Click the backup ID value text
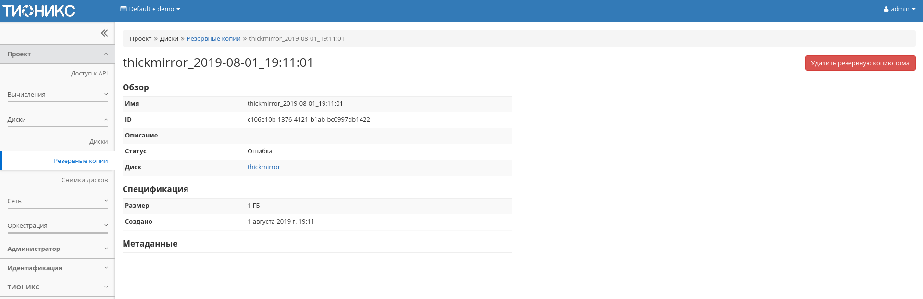The width and height of the screenshot is (923, 299). click(x=309, y=120)
